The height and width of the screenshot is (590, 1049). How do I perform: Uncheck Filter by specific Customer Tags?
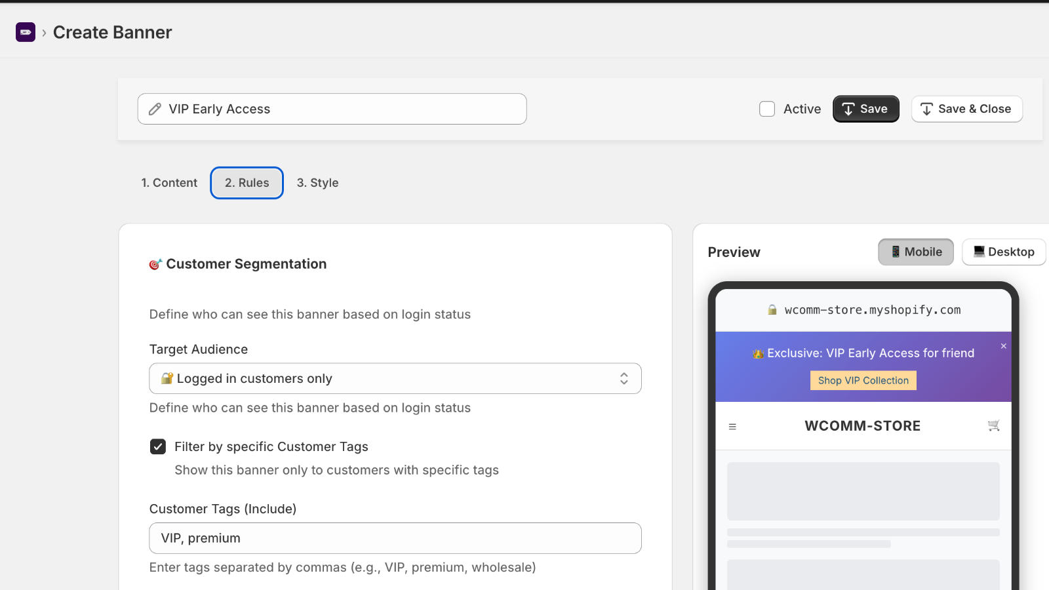[x=158, y=446]
